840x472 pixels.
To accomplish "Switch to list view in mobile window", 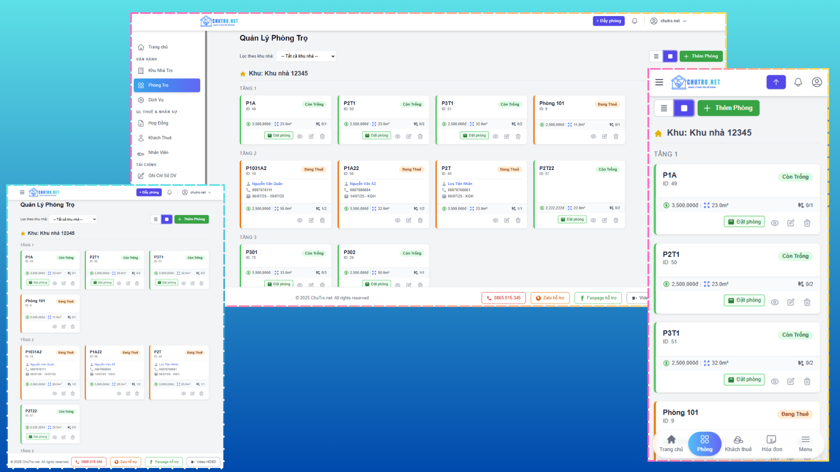I will (x=664, y=108).
